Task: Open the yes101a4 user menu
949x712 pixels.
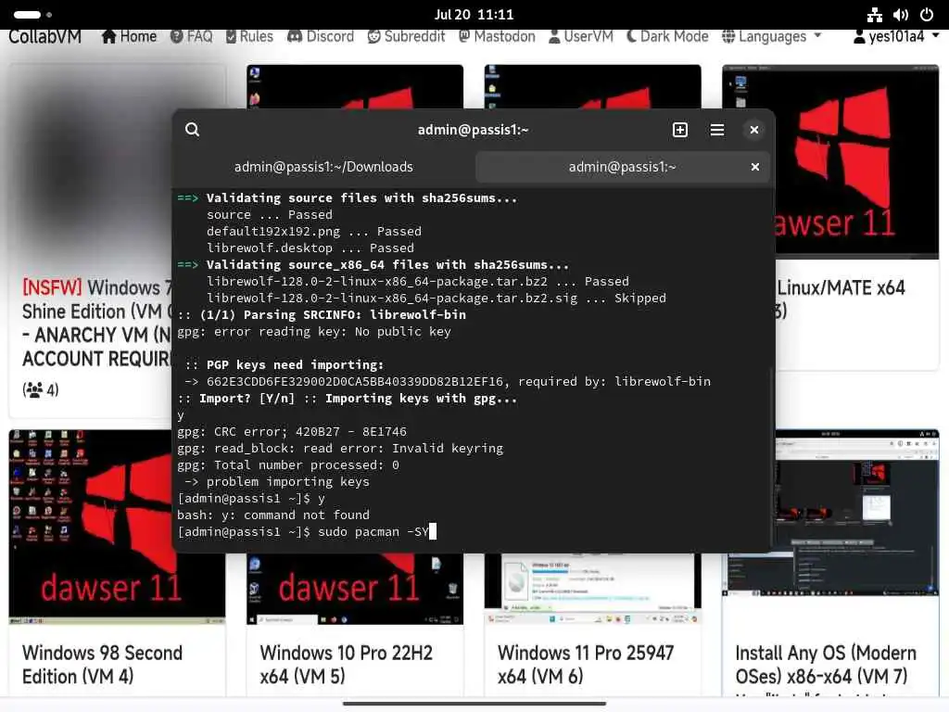Action: click(x=896, y=36)
